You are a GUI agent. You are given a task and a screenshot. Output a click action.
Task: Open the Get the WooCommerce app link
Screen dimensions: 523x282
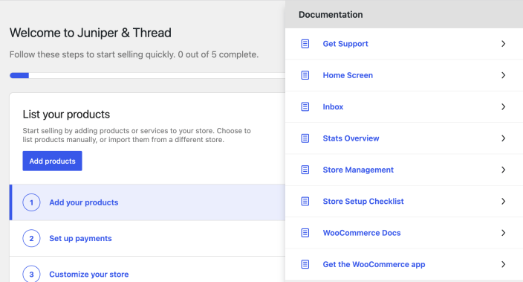click(x=374, y=264)
